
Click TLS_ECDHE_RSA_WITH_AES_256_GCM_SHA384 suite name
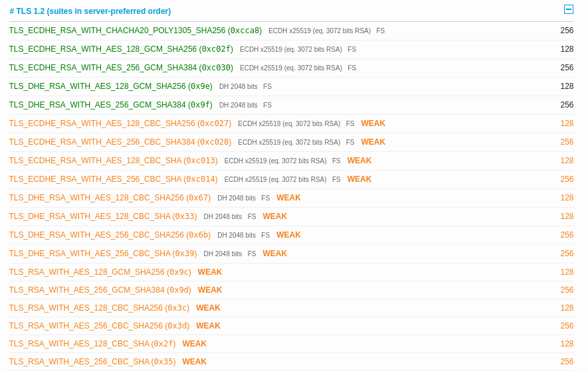pyautogui.click(x=121, y=68)
